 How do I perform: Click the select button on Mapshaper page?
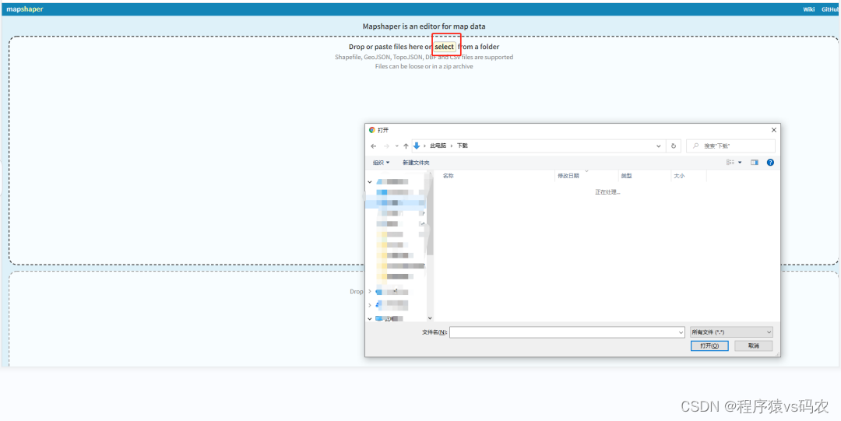[444, 47]
